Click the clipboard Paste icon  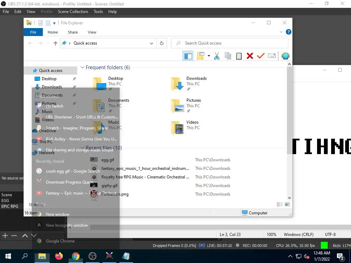pyautogui.click(x=239, y=56)
